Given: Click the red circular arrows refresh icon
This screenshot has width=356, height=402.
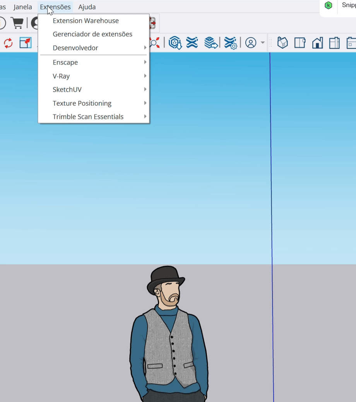Looking at the screenshot, I should coord(8,43).
